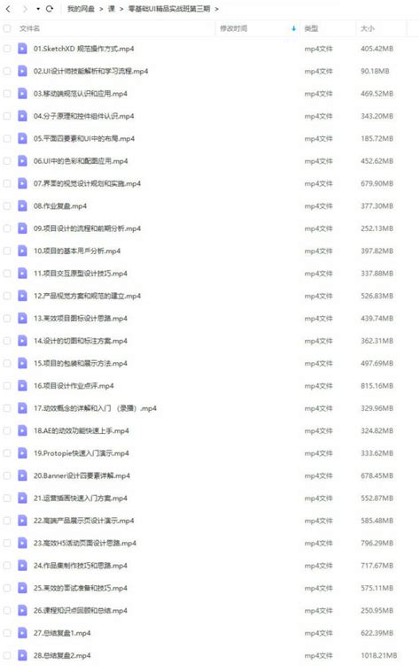This screenshot has width=420, height=672.
Task: Click the video icon of 20.Banner file
Action: tap(22, 475)
